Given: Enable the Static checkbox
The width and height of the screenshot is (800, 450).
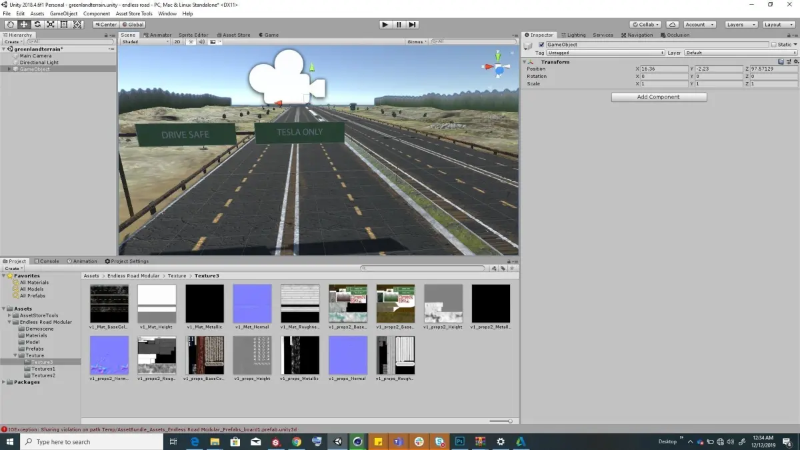Looking at the screenshot, I should [774, 45].
